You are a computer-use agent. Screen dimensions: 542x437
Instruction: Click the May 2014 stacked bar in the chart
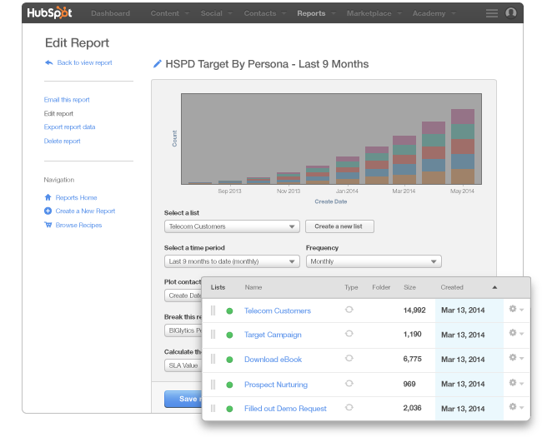pyautogui.click(x=463, y=146)
